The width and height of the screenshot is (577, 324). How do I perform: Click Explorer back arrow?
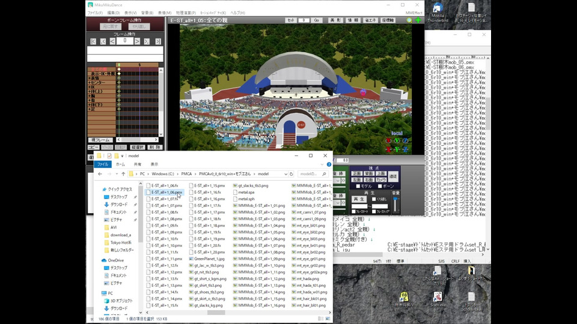(x=100, y=174)
